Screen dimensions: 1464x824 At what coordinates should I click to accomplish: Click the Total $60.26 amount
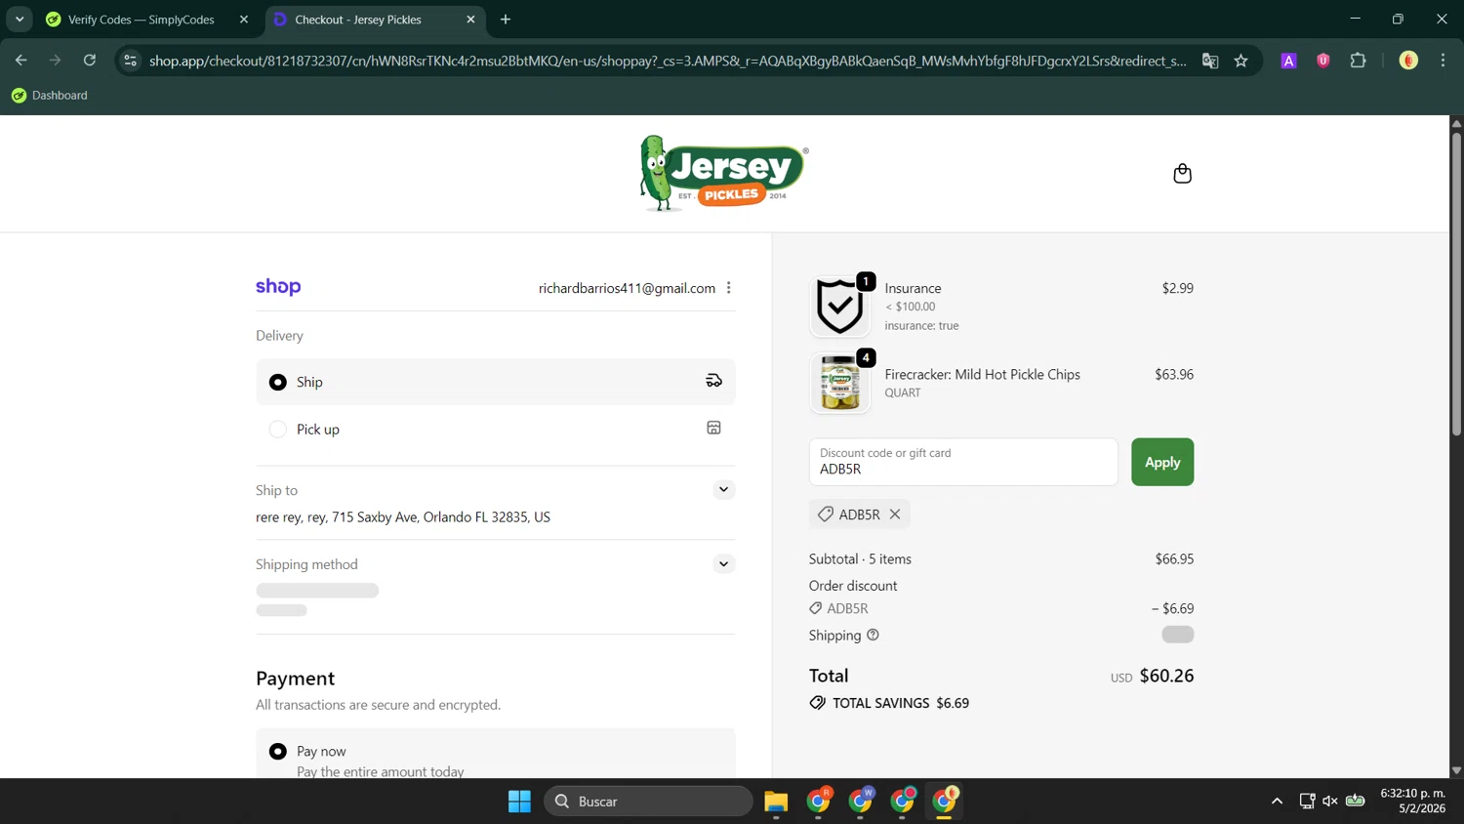pos(1166,676)
